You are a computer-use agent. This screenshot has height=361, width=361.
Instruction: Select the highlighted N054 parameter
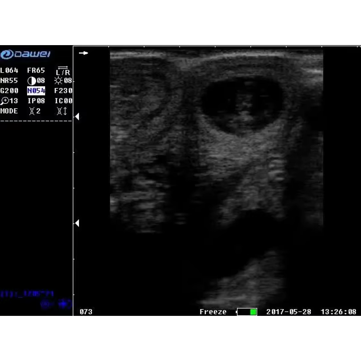(36, 91)
